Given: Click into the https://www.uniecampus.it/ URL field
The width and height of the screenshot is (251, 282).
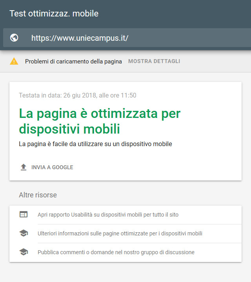Looking at the screenshot, I should (127, 38).
